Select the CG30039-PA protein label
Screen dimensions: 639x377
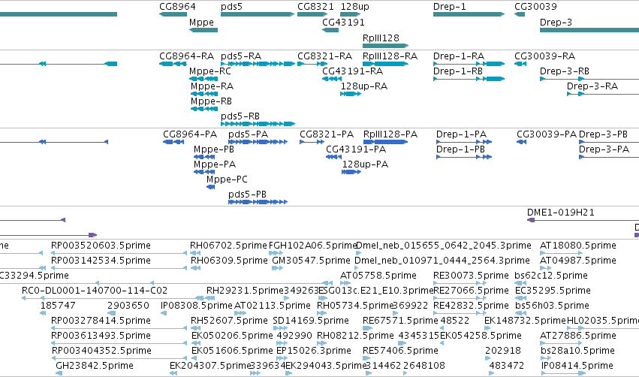point(547,134)
